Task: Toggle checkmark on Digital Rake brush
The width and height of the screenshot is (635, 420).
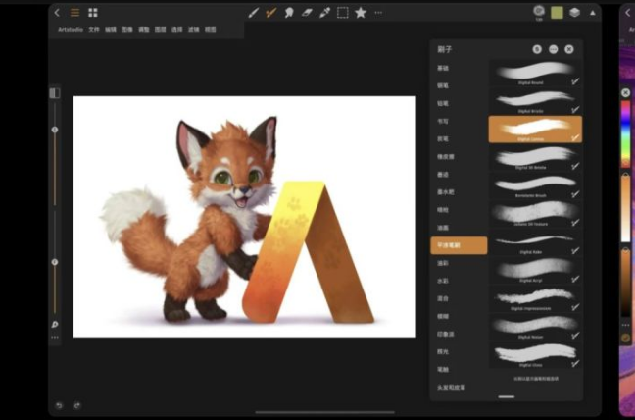Action: 575,250
